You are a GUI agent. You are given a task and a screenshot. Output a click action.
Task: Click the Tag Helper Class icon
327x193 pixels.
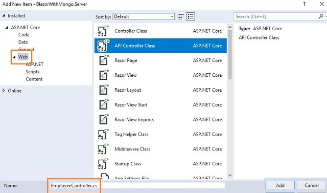point(104,134)
